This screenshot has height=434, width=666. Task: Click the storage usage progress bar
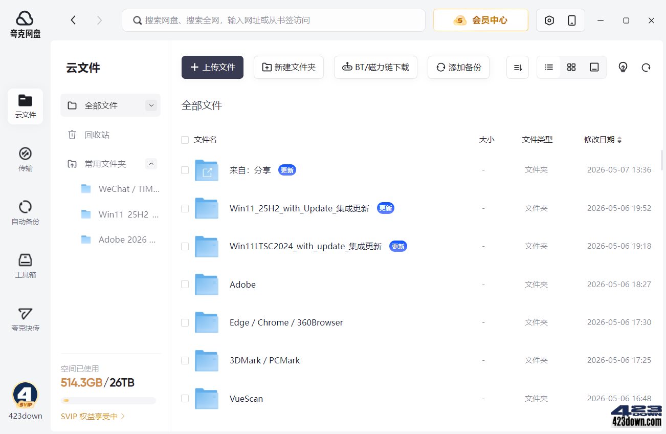(x=108, y=401)
